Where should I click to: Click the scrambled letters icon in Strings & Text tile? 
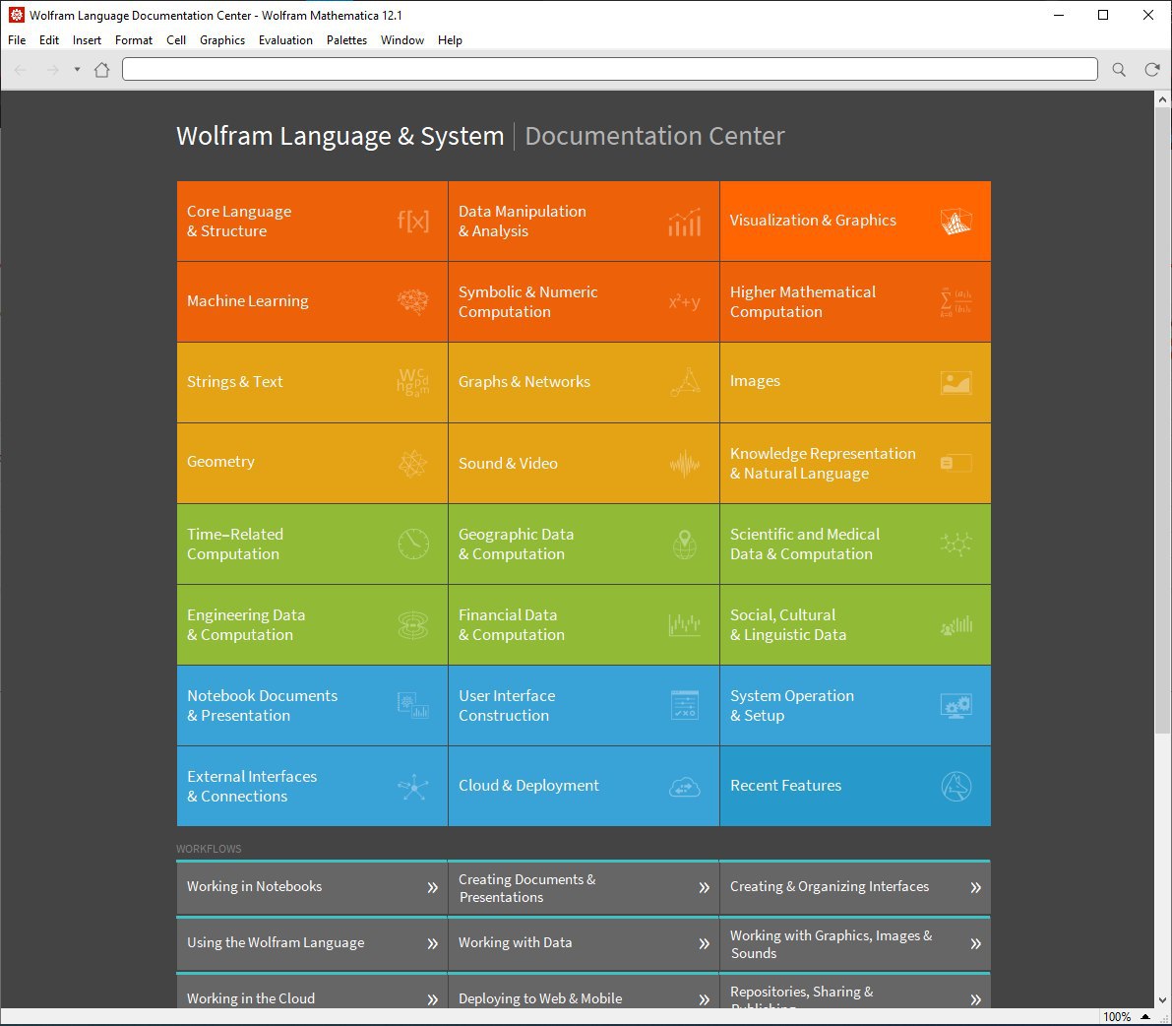click(412, 382)
